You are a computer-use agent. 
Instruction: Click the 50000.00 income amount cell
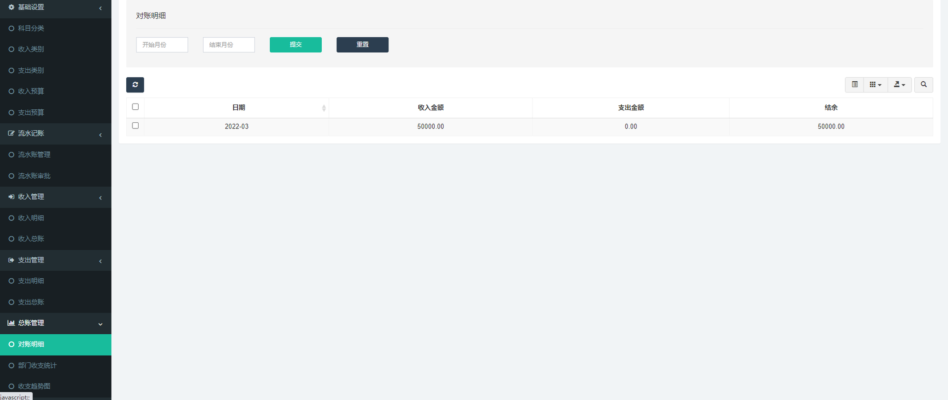click(431, 127)
